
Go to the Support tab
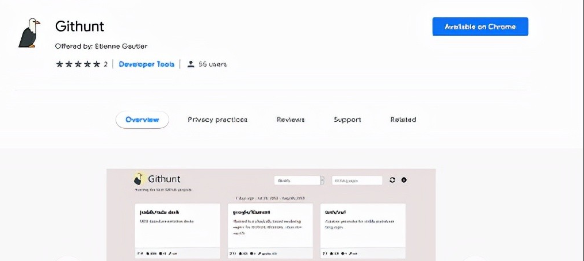click(x=347, y=120)
